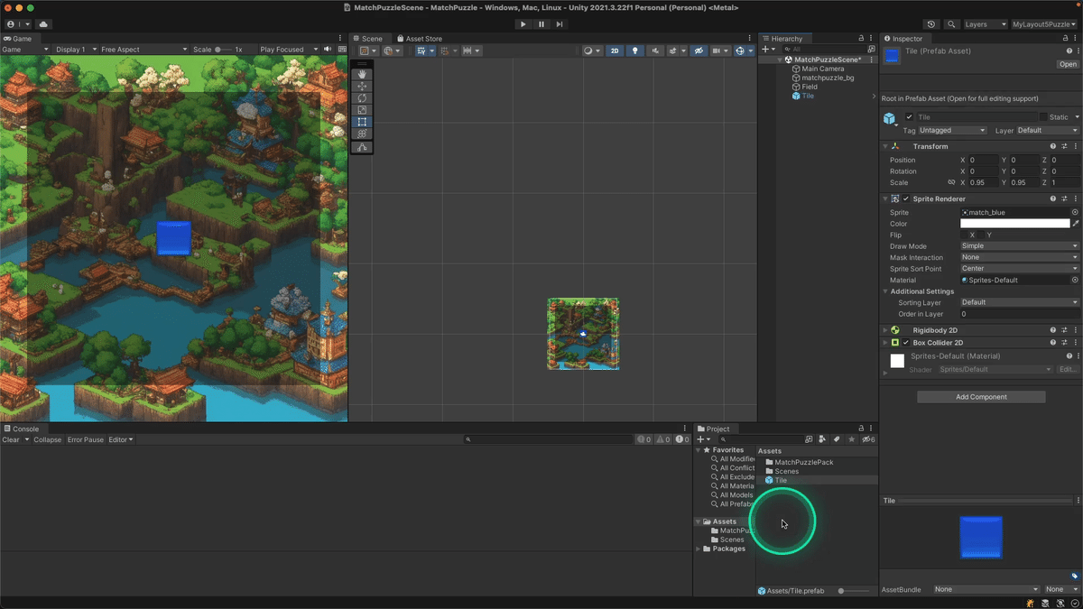Viewport: 1083px width, 609px height.
Task: Open Transform component help icon
Action: point(1052,146)
